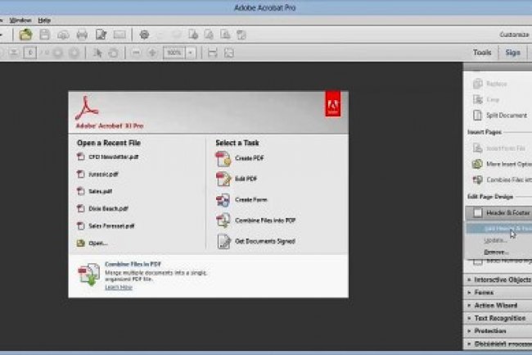This screenshot has width=532, height=355.
Task: Click the Combine Files into PDF icon
Action: [223, 220]
